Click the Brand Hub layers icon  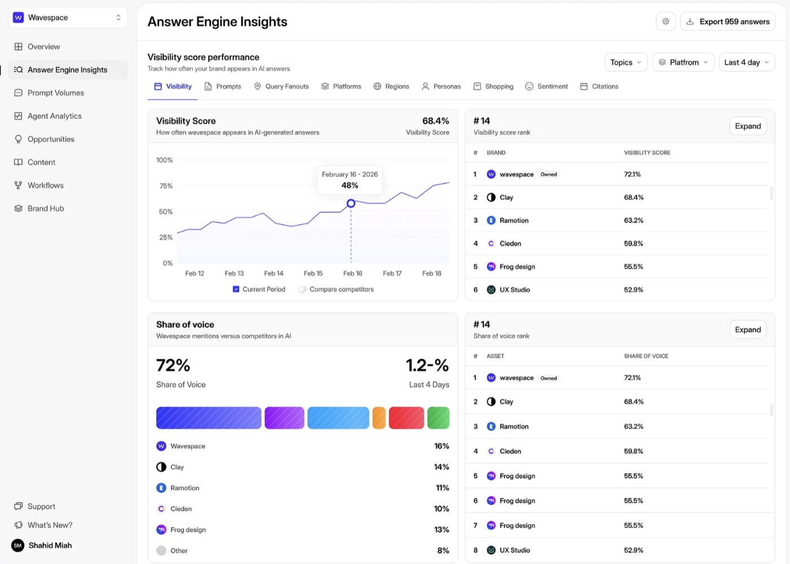[19, 209]
